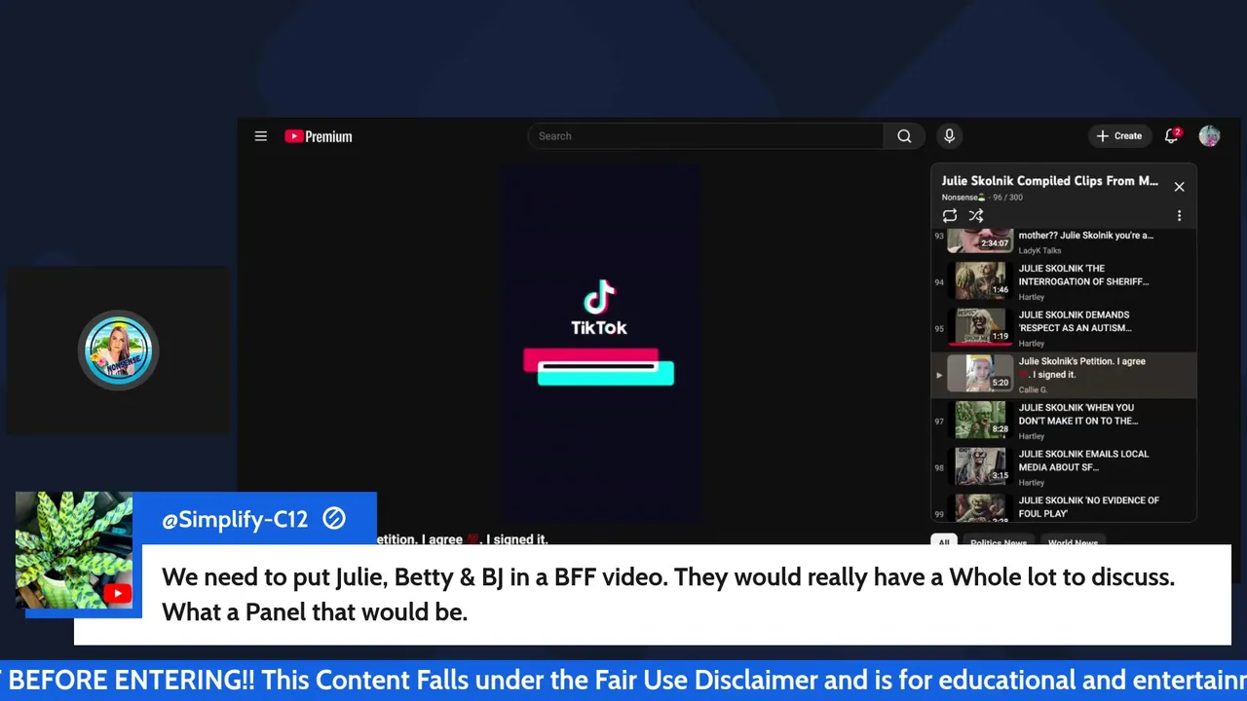The image size is (1247, 701).
Task: Click the TikTok video player area
Action: tap(599, 343)
